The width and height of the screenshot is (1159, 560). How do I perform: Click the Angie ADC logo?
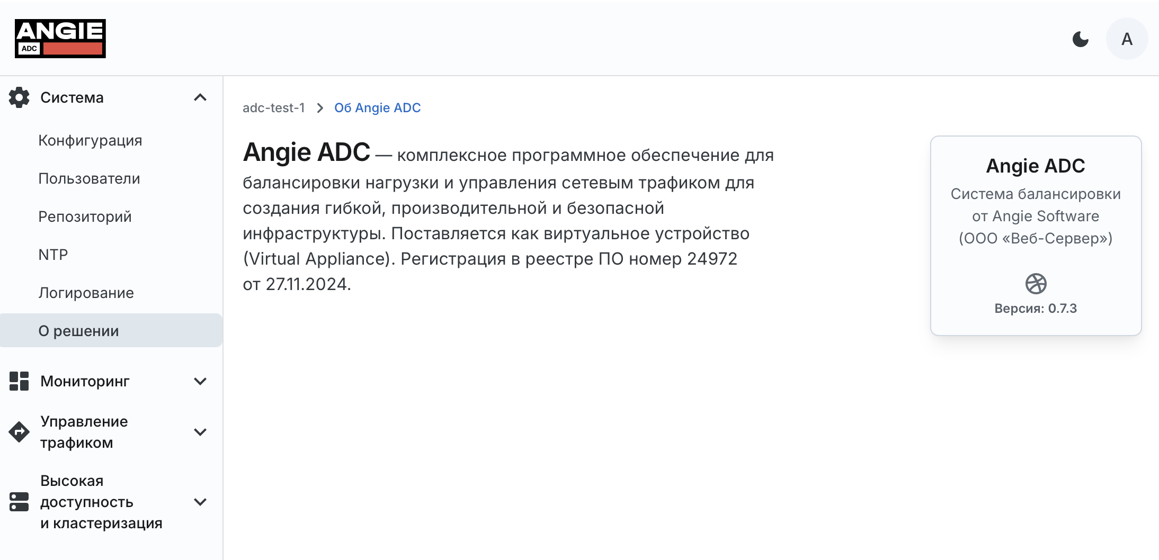(x=60, y=39)
